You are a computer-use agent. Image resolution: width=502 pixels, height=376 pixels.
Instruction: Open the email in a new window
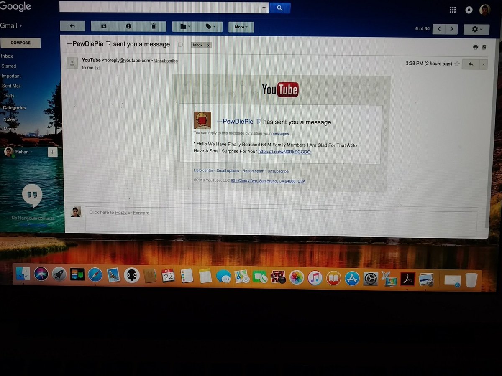[x=484, y=47]
